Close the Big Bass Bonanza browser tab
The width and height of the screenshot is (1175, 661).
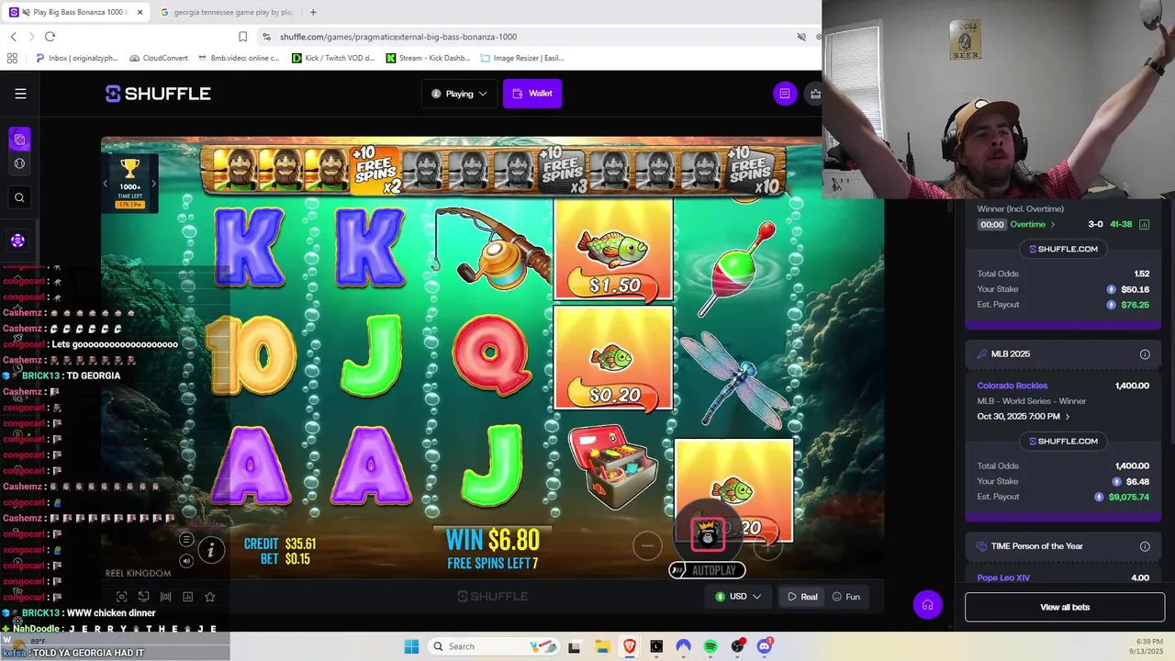(140, 12)
